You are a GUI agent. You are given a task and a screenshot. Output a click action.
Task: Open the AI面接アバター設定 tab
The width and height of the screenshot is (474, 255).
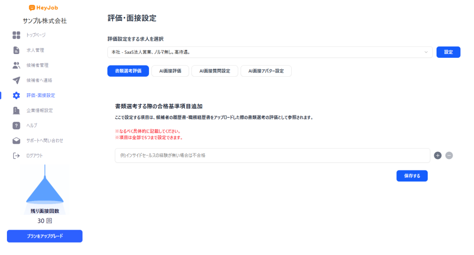point(266,71)
